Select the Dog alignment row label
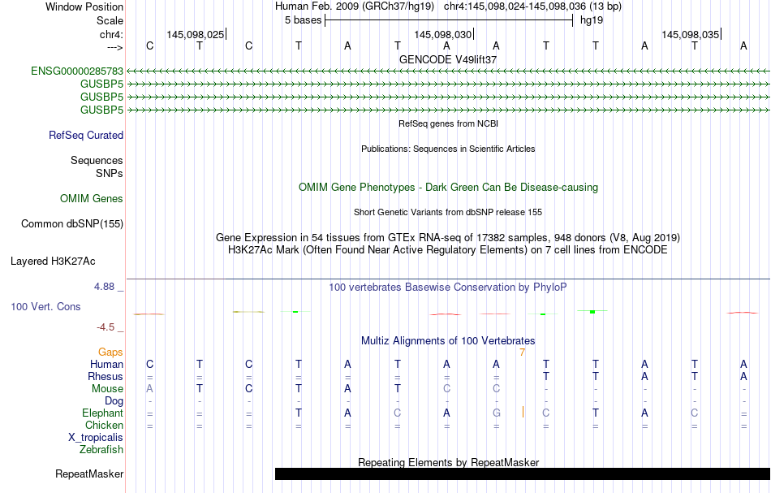771x493 pixels. [114, 401]
